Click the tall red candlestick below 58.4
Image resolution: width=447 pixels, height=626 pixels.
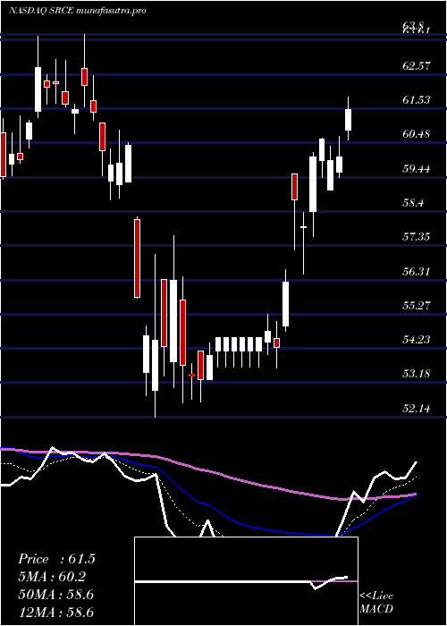coord(137,258)
